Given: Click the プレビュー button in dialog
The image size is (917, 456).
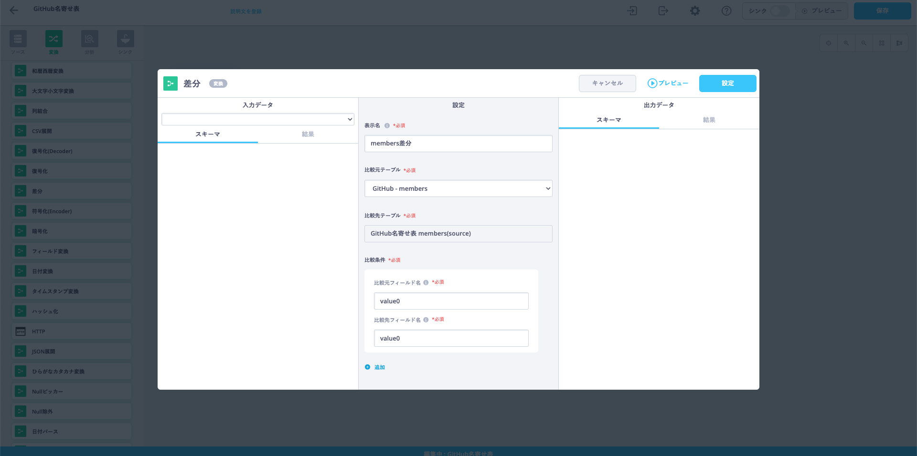Looking at the screenshot, I should [x=668, y=83].
